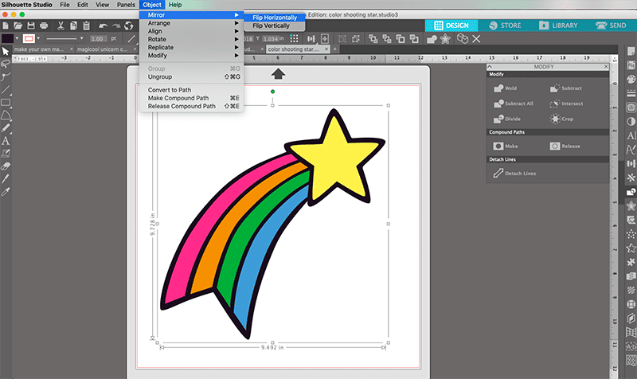Select the Draw a Rectangle tool

click(6, 103)
